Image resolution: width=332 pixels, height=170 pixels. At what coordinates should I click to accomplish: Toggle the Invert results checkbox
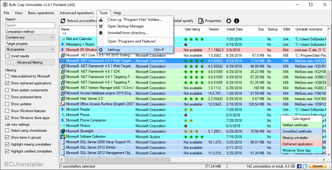(8, 56)
